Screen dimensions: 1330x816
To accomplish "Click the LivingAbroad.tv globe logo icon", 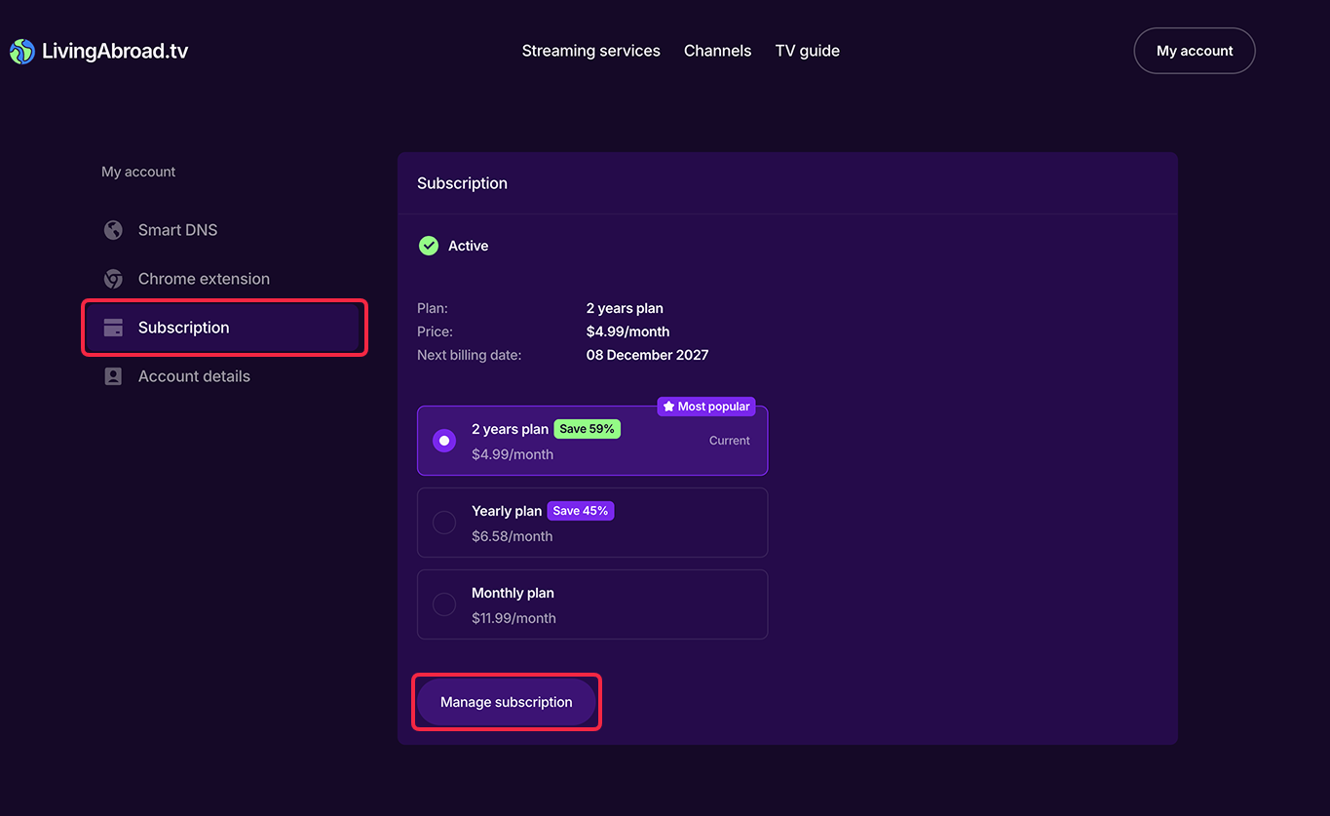I will 21,52.
